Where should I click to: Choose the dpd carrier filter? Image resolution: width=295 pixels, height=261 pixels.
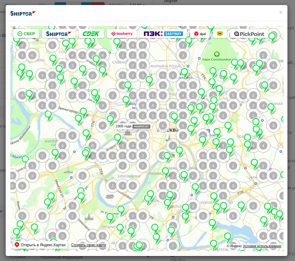pos(200,34)
